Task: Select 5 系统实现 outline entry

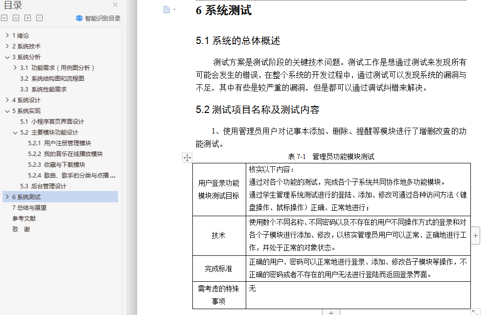Action: click(26, 111)
